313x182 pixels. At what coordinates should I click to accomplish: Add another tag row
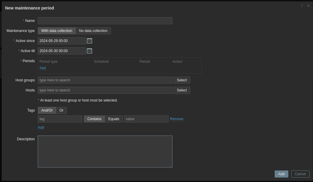click(41, 128)
